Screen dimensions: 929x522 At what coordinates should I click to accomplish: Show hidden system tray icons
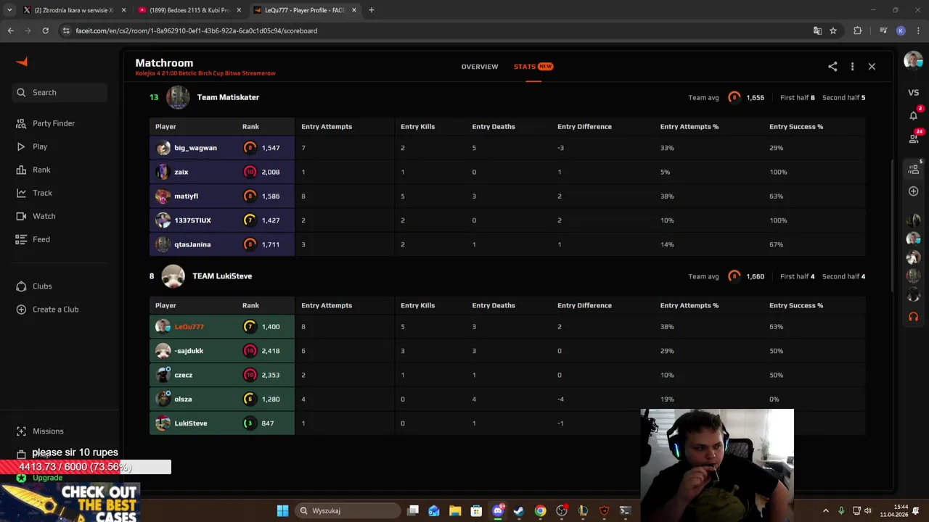[825, 510]
